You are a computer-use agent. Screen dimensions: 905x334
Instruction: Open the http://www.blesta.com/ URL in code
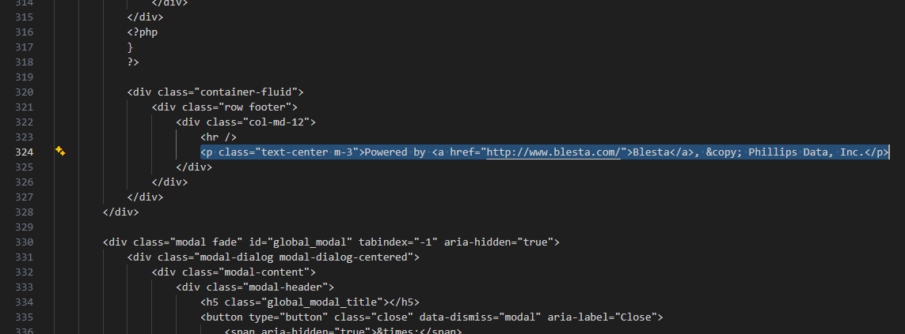click(553, 152)
